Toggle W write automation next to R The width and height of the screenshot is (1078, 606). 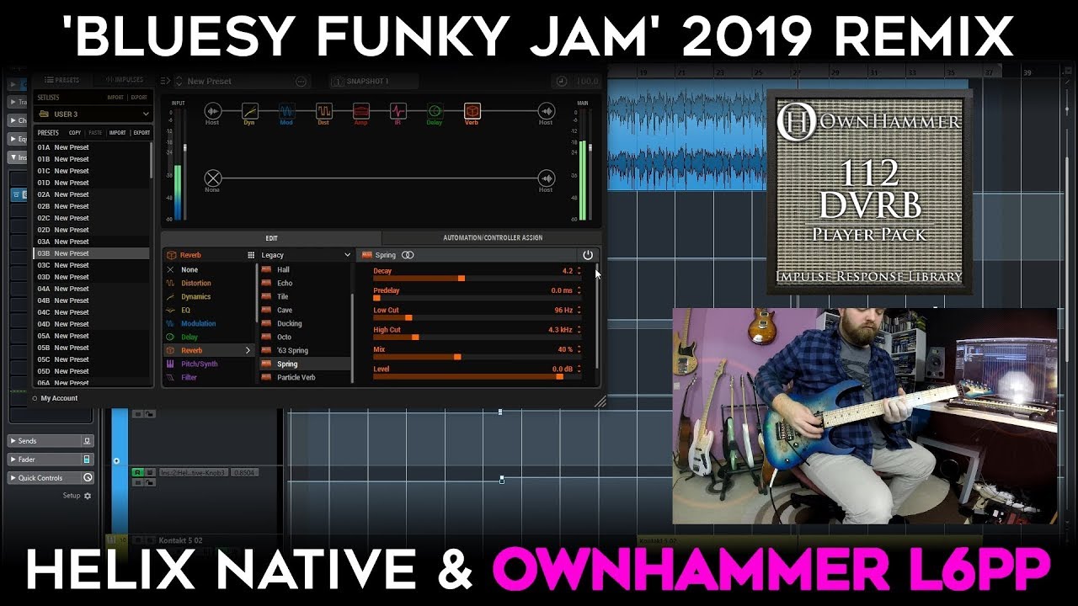[x=148, y=473]
